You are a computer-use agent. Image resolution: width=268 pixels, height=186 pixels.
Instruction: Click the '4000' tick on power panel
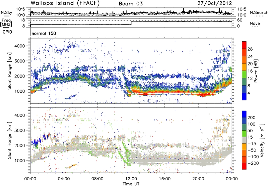[x=19, y=46]
